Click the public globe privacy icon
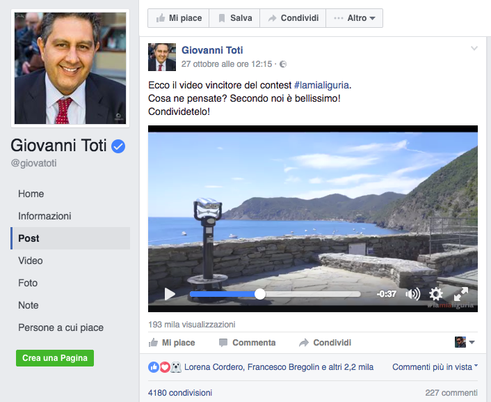Viewport: 491px width, 402px height. point(283,64)
